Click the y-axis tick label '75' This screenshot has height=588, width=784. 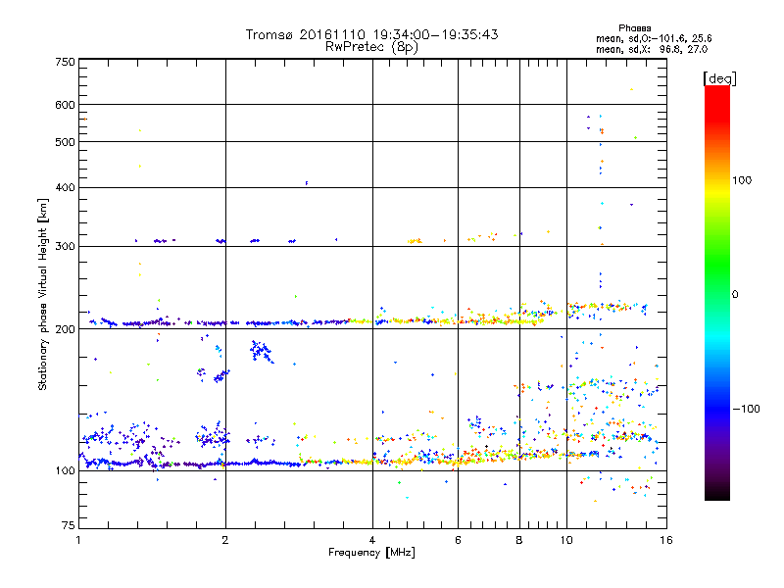tap(69, 525)
